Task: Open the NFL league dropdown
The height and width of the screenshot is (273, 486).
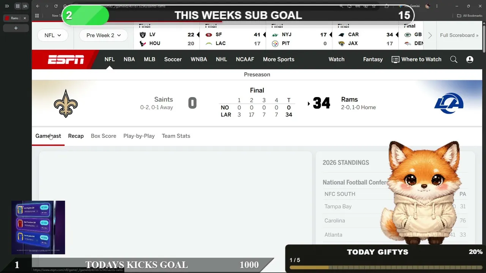Action: [53, 35]
